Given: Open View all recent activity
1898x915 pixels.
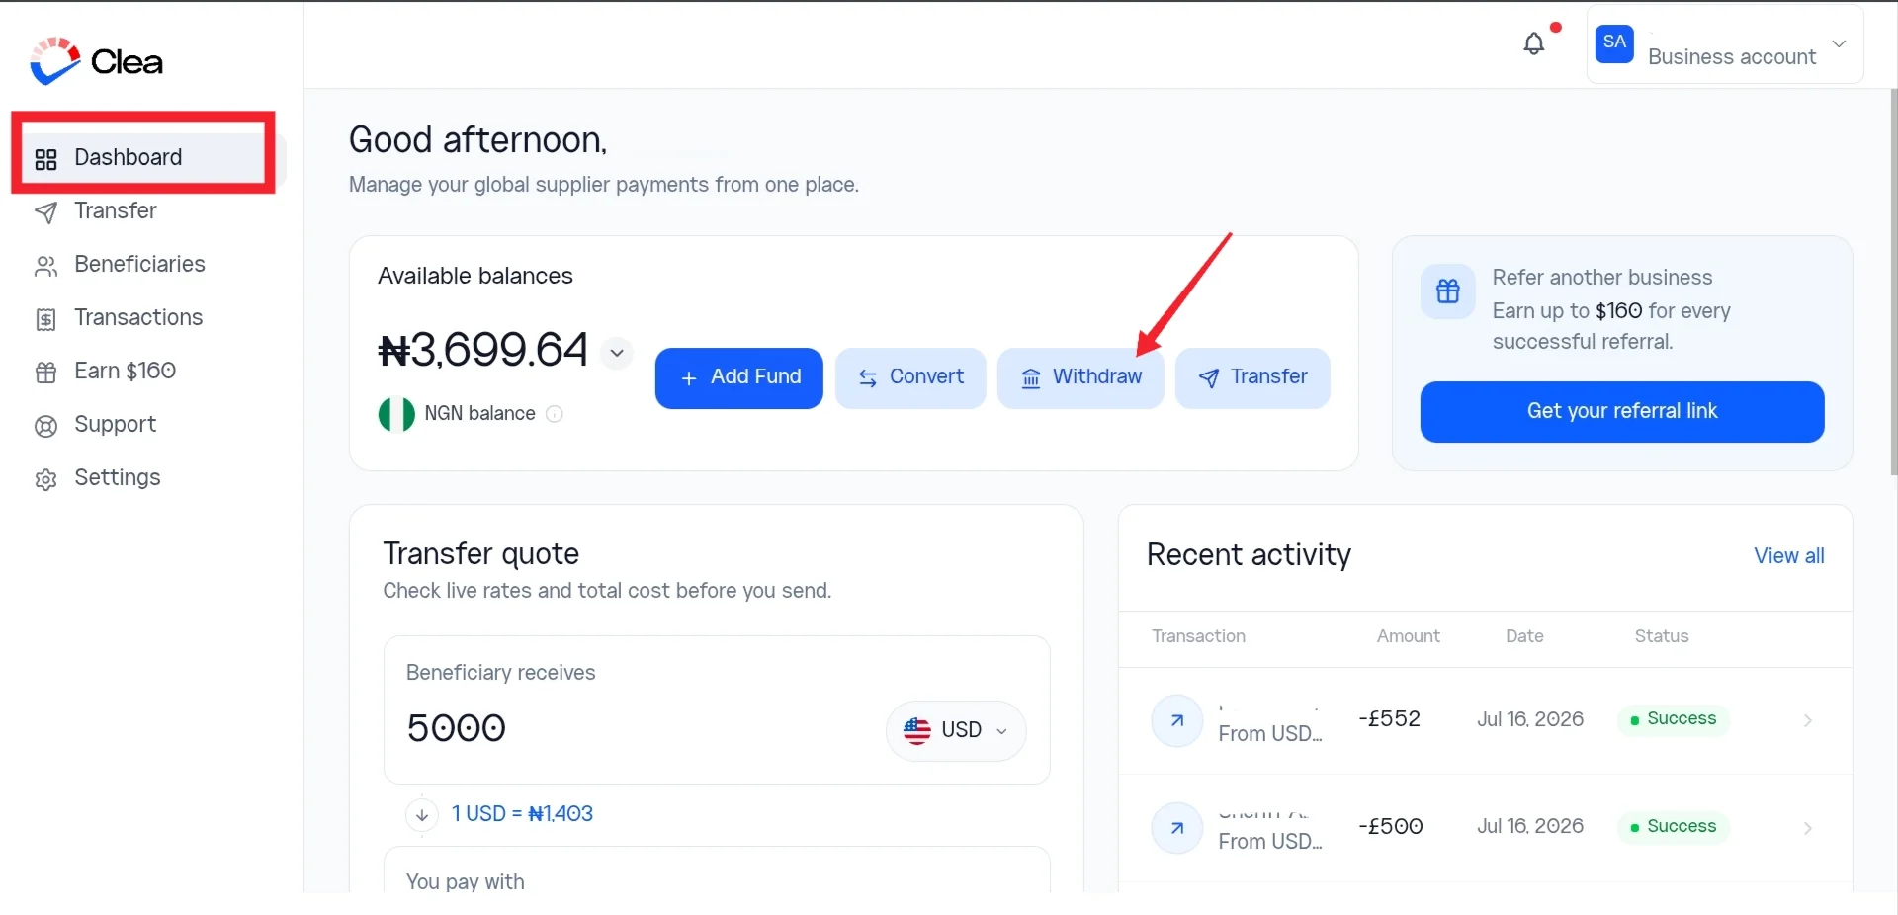Looking at the screenshot, I should click(x=1788, y=556).
